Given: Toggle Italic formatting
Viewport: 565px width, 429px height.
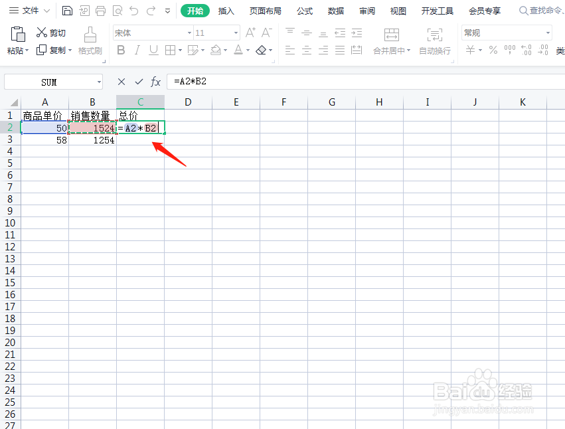Looking at the screenshot, I should [137, 50].
